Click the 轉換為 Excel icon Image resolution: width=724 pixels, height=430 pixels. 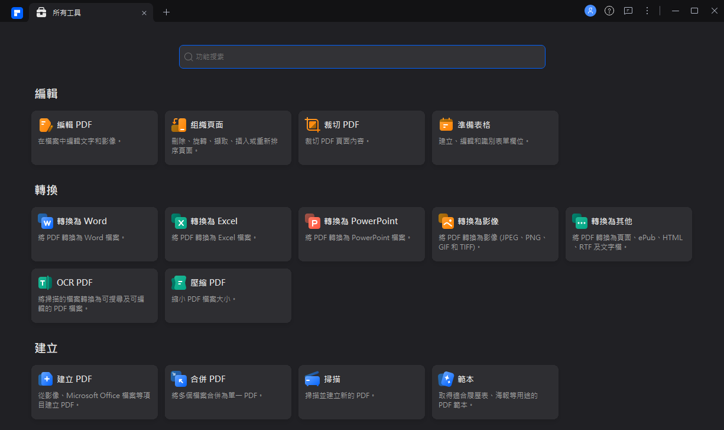179,221
